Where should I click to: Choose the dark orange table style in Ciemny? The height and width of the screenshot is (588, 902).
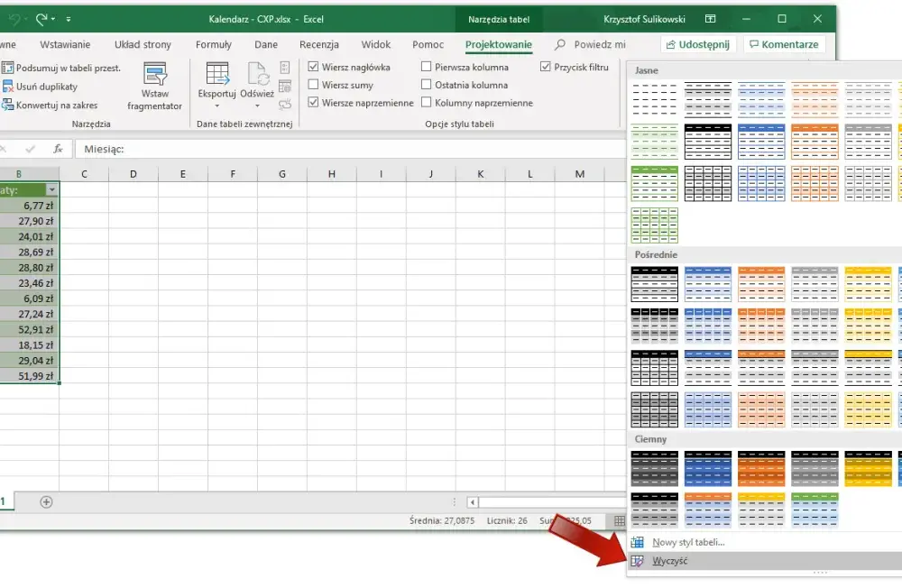click(x=761, y=468)
